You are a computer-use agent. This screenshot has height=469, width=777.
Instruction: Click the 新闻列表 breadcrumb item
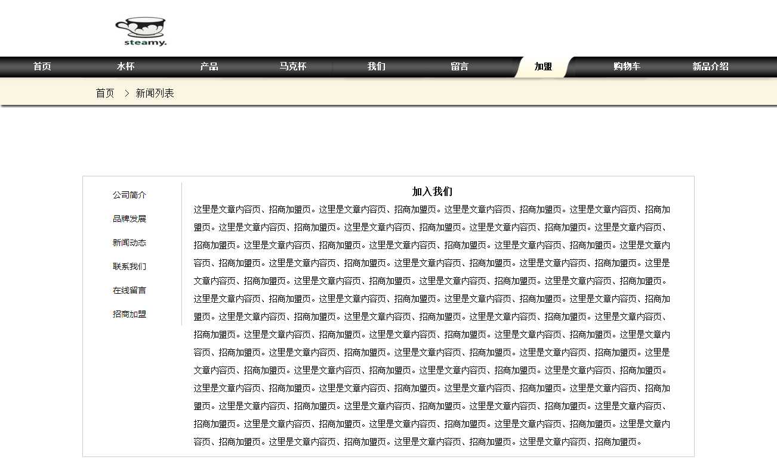coord(155,94)
